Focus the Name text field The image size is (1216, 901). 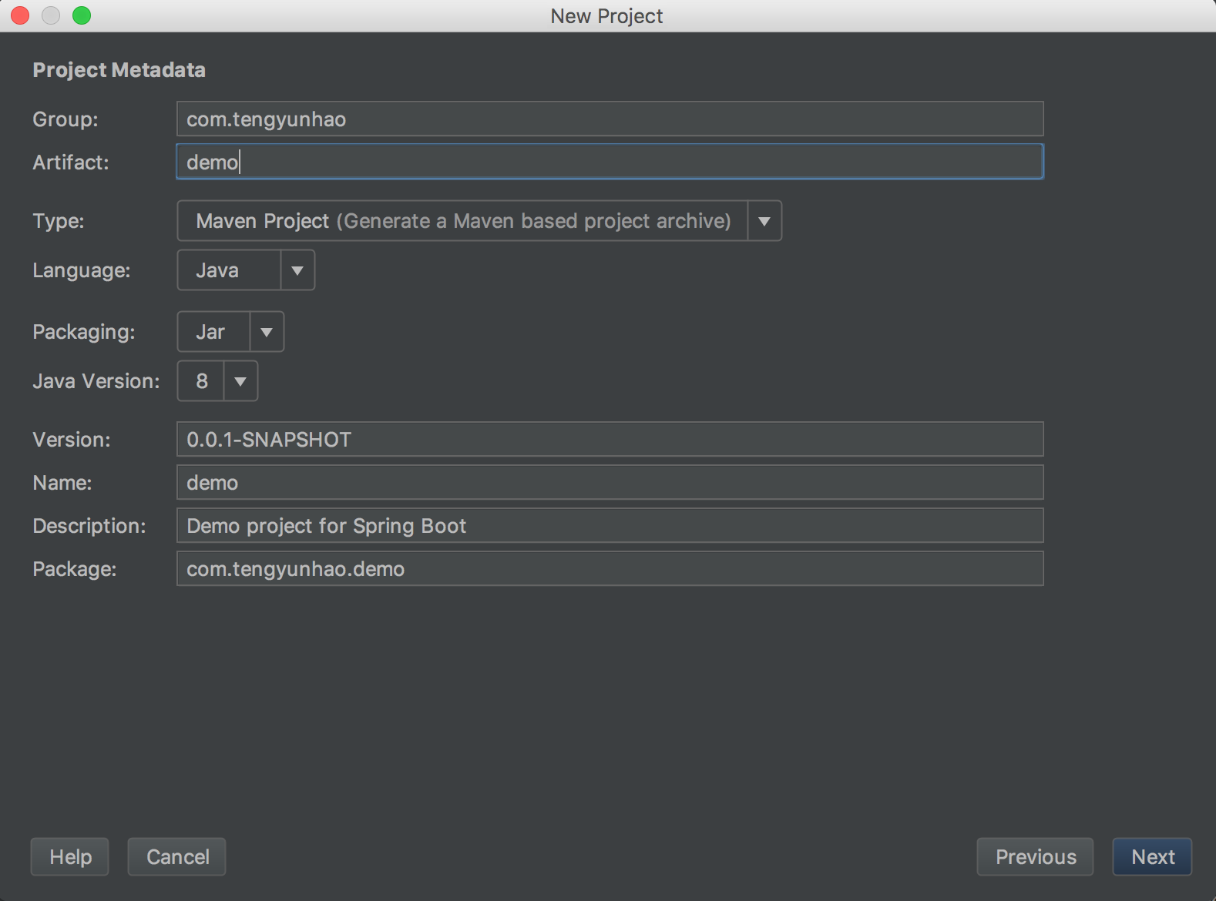609,483
